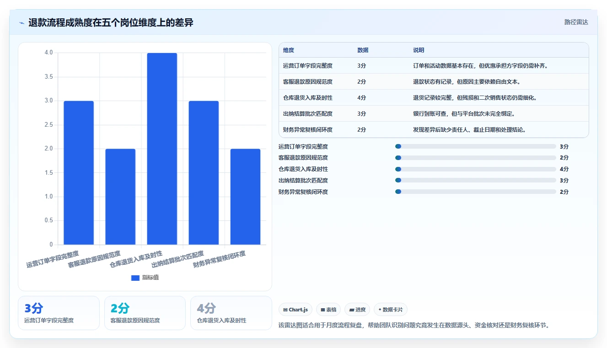Click the footer note starting 该雷达图适合用于月度流程复盘
This screenshot has width=607, height=348.
[414, 326]
